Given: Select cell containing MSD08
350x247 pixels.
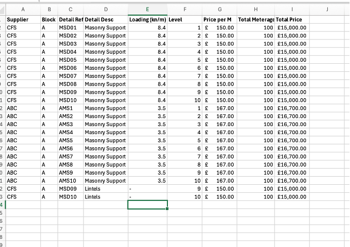Looking at the screenshot, I should [71, 84].
